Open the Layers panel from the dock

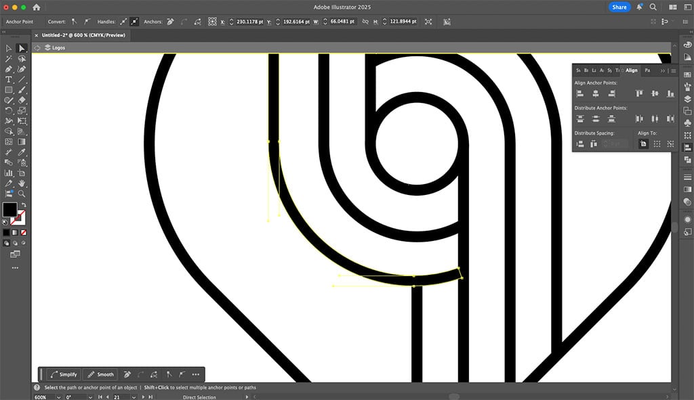click(x=687, y=99)
